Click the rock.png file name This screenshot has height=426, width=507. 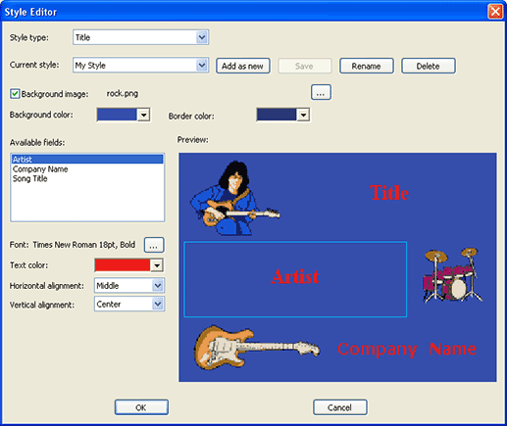coord(123,94)
